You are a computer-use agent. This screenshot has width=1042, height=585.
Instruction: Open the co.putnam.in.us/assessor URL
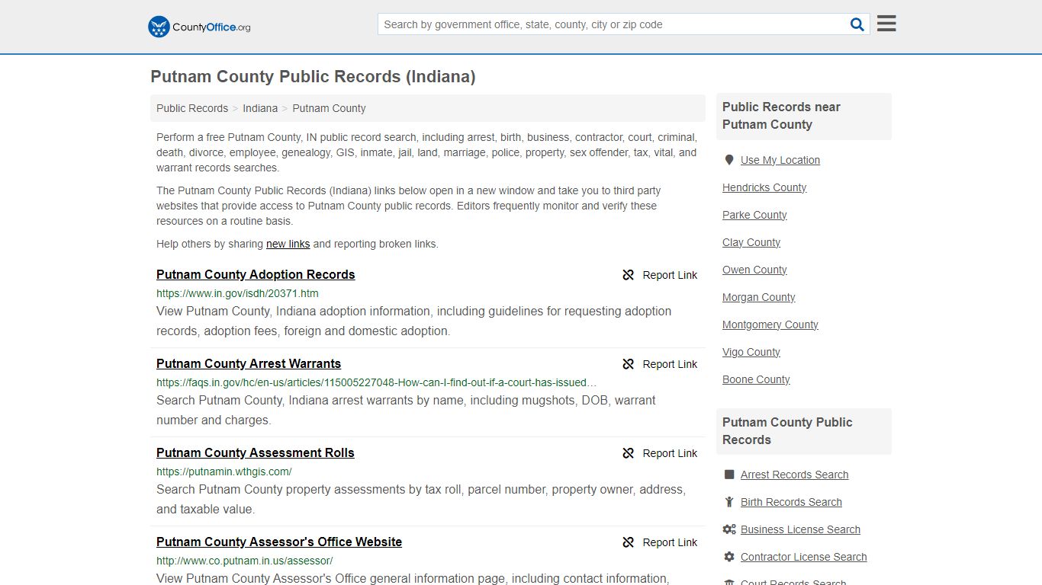[x=245, y=561]
